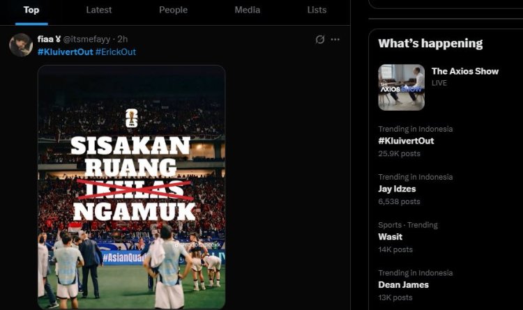Open The Axios Show live title
The image size is (523, 310).
[x=464, y=71]
